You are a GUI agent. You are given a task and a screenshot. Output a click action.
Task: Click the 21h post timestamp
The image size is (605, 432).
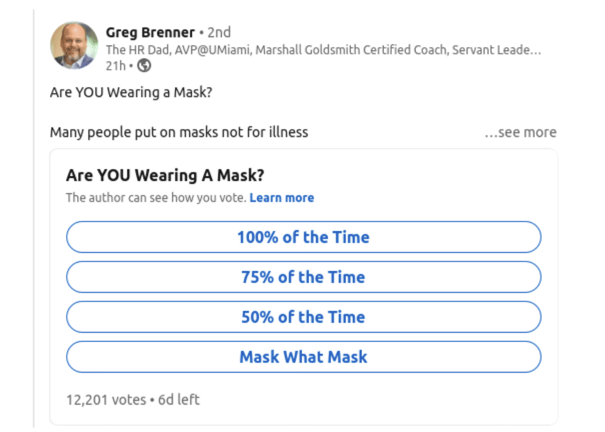tap(116, 66)
